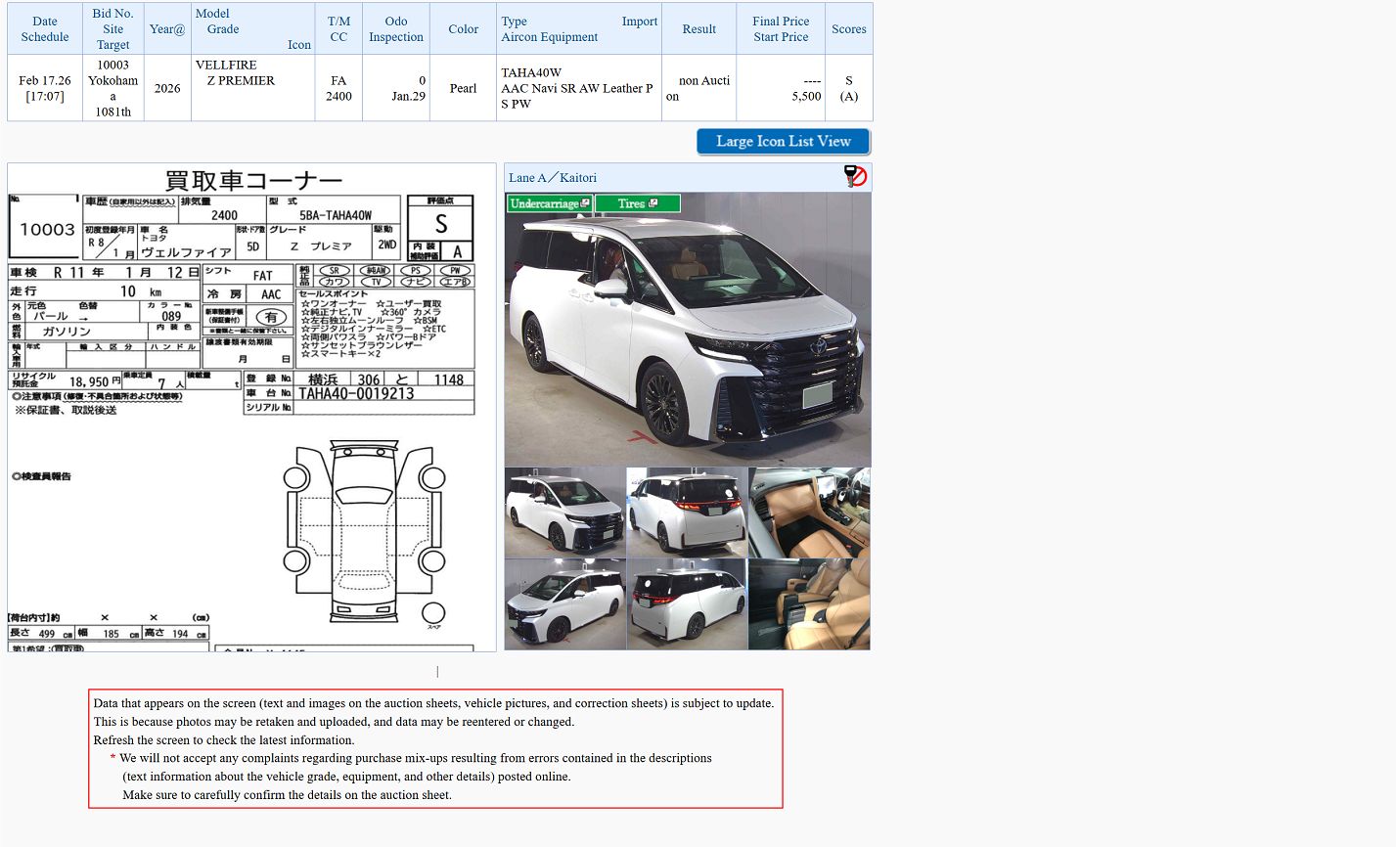Click the 'S (A)' score cell

click(849, 88)
